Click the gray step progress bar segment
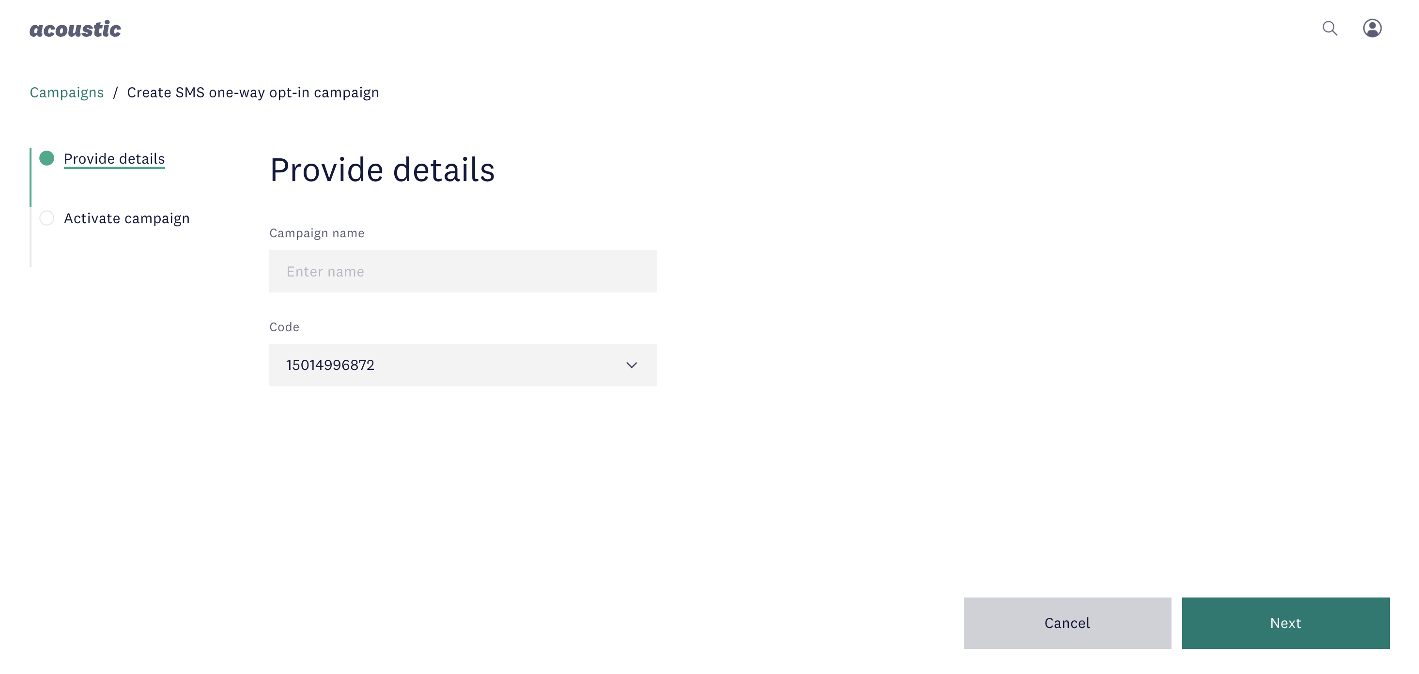Screen dimensions: 1419x674 (31, 237)
